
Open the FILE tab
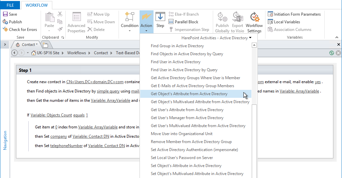click(x=10, y=5)
